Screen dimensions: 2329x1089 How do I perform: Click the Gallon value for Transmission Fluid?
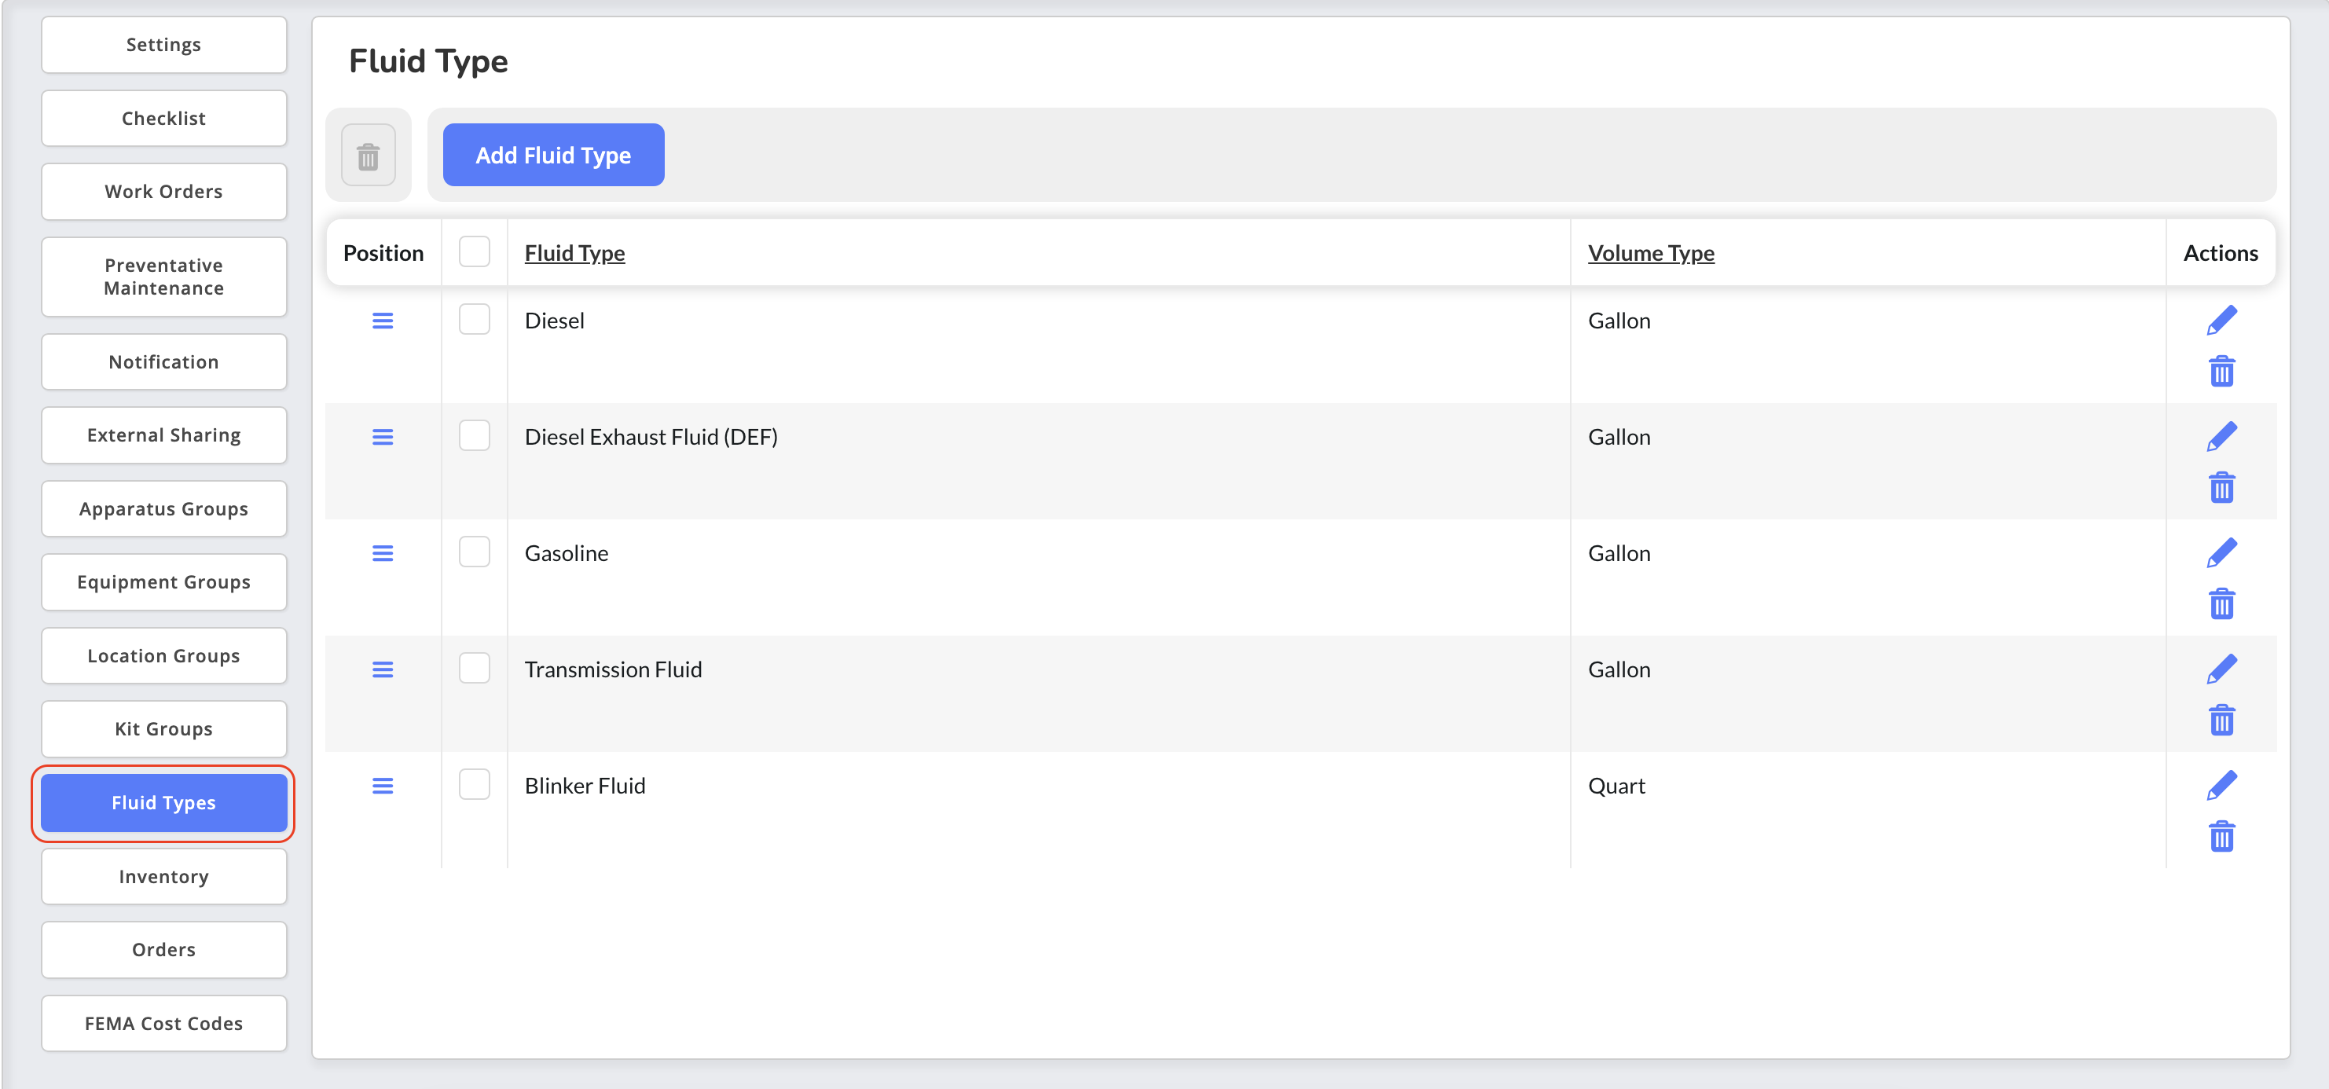pyautogui.click(x=1619, y=669)
